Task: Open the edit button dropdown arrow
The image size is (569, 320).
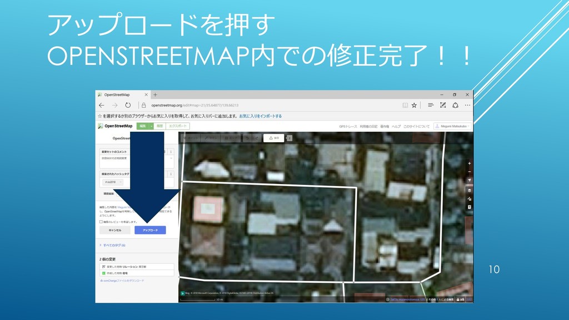Action: click(152, 126)
